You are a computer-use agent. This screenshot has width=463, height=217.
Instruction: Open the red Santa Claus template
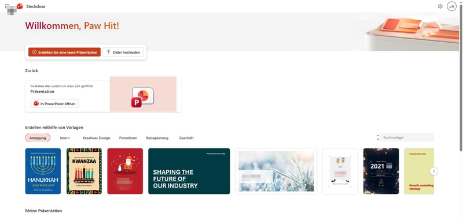[x=125, y=171]
